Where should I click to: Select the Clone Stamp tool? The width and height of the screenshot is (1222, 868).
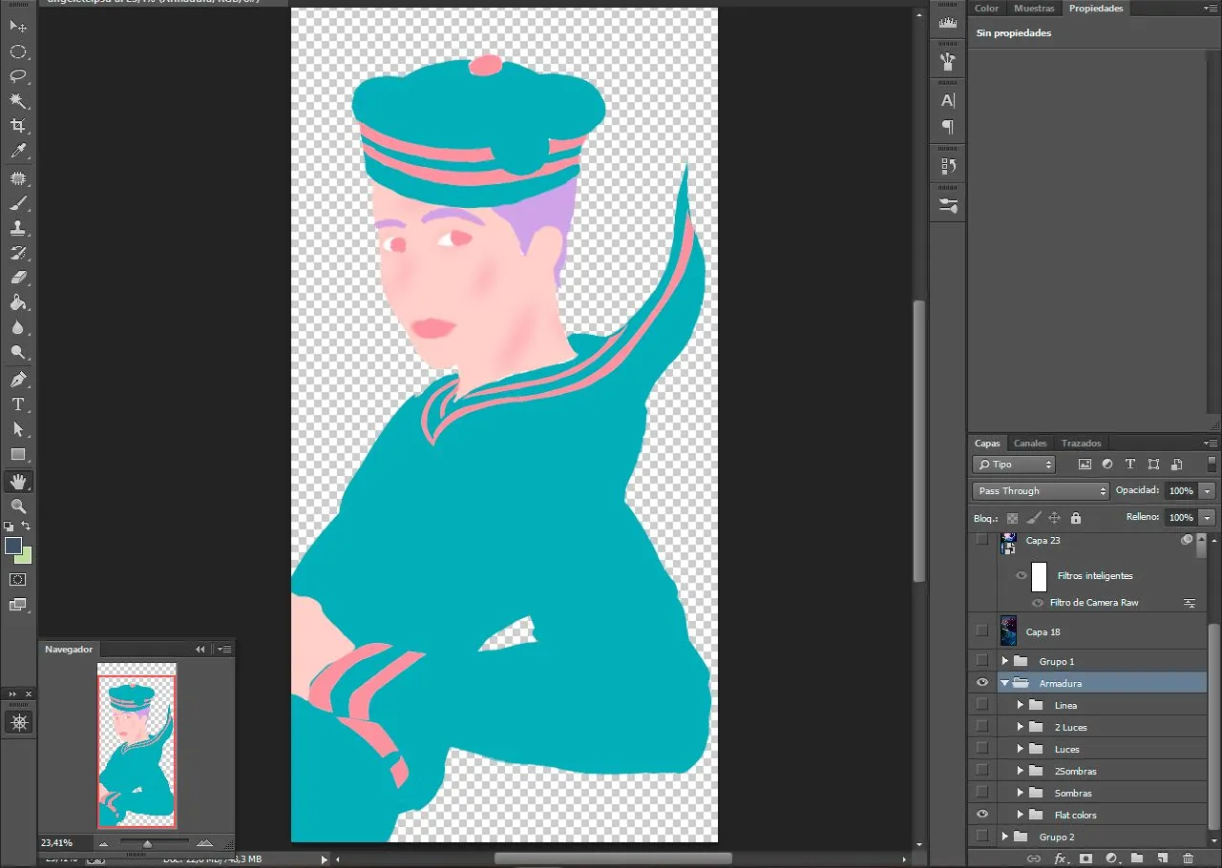[18, 229]
